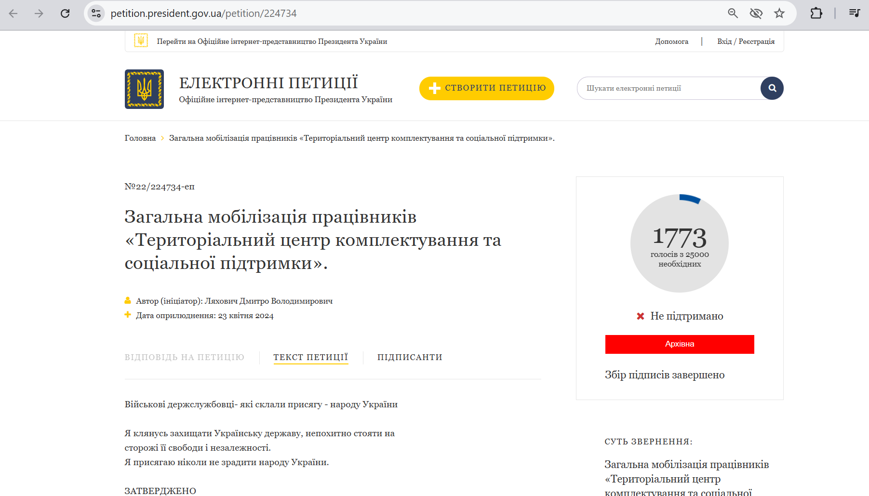Reload the page with refresh icon
The image size is (869, 496).
pyautogui.click(x=65, y=13)
